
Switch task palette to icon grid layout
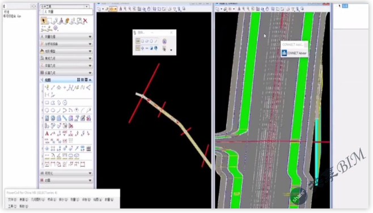(78, 80)
